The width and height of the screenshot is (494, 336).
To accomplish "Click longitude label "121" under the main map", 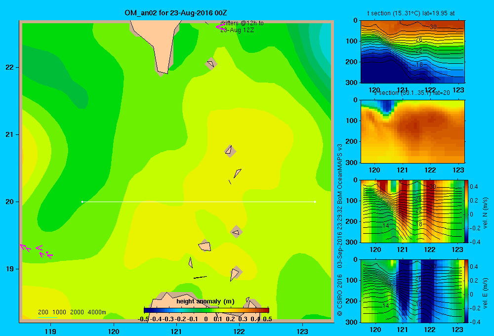I will click(176, 331).
